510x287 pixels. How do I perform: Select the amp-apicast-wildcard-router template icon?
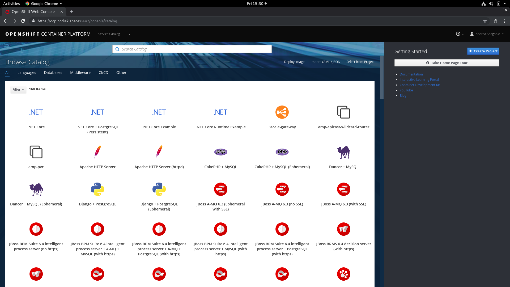tap(343, 112)
